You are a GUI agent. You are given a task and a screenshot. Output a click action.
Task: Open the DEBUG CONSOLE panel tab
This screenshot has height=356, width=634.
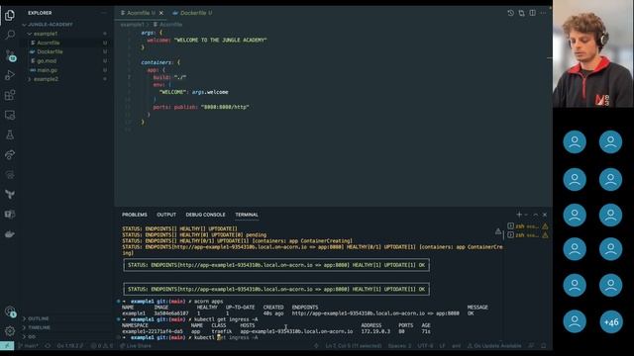click(x=205, y=215)
